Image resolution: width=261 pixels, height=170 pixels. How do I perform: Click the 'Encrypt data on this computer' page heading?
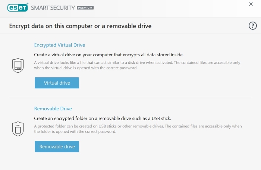(x=80, y=26)
